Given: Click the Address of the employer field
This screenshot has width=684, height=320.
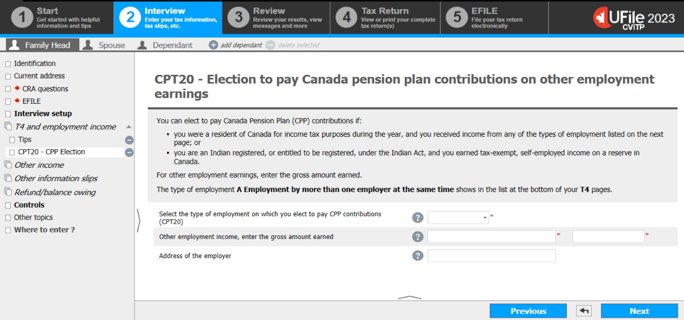Looking at the screenshot, I should [x=491, y=256].
